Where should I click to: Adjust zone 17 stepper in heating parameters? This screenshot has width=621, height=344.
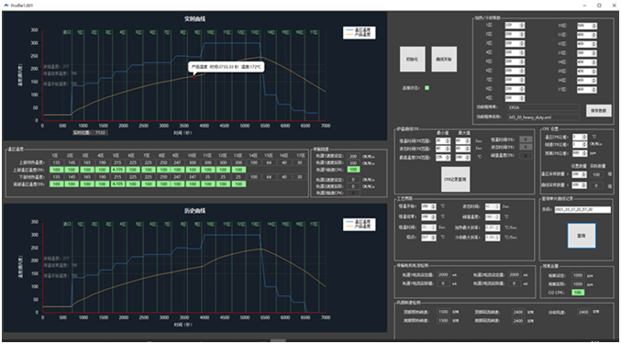click(593, 90)
